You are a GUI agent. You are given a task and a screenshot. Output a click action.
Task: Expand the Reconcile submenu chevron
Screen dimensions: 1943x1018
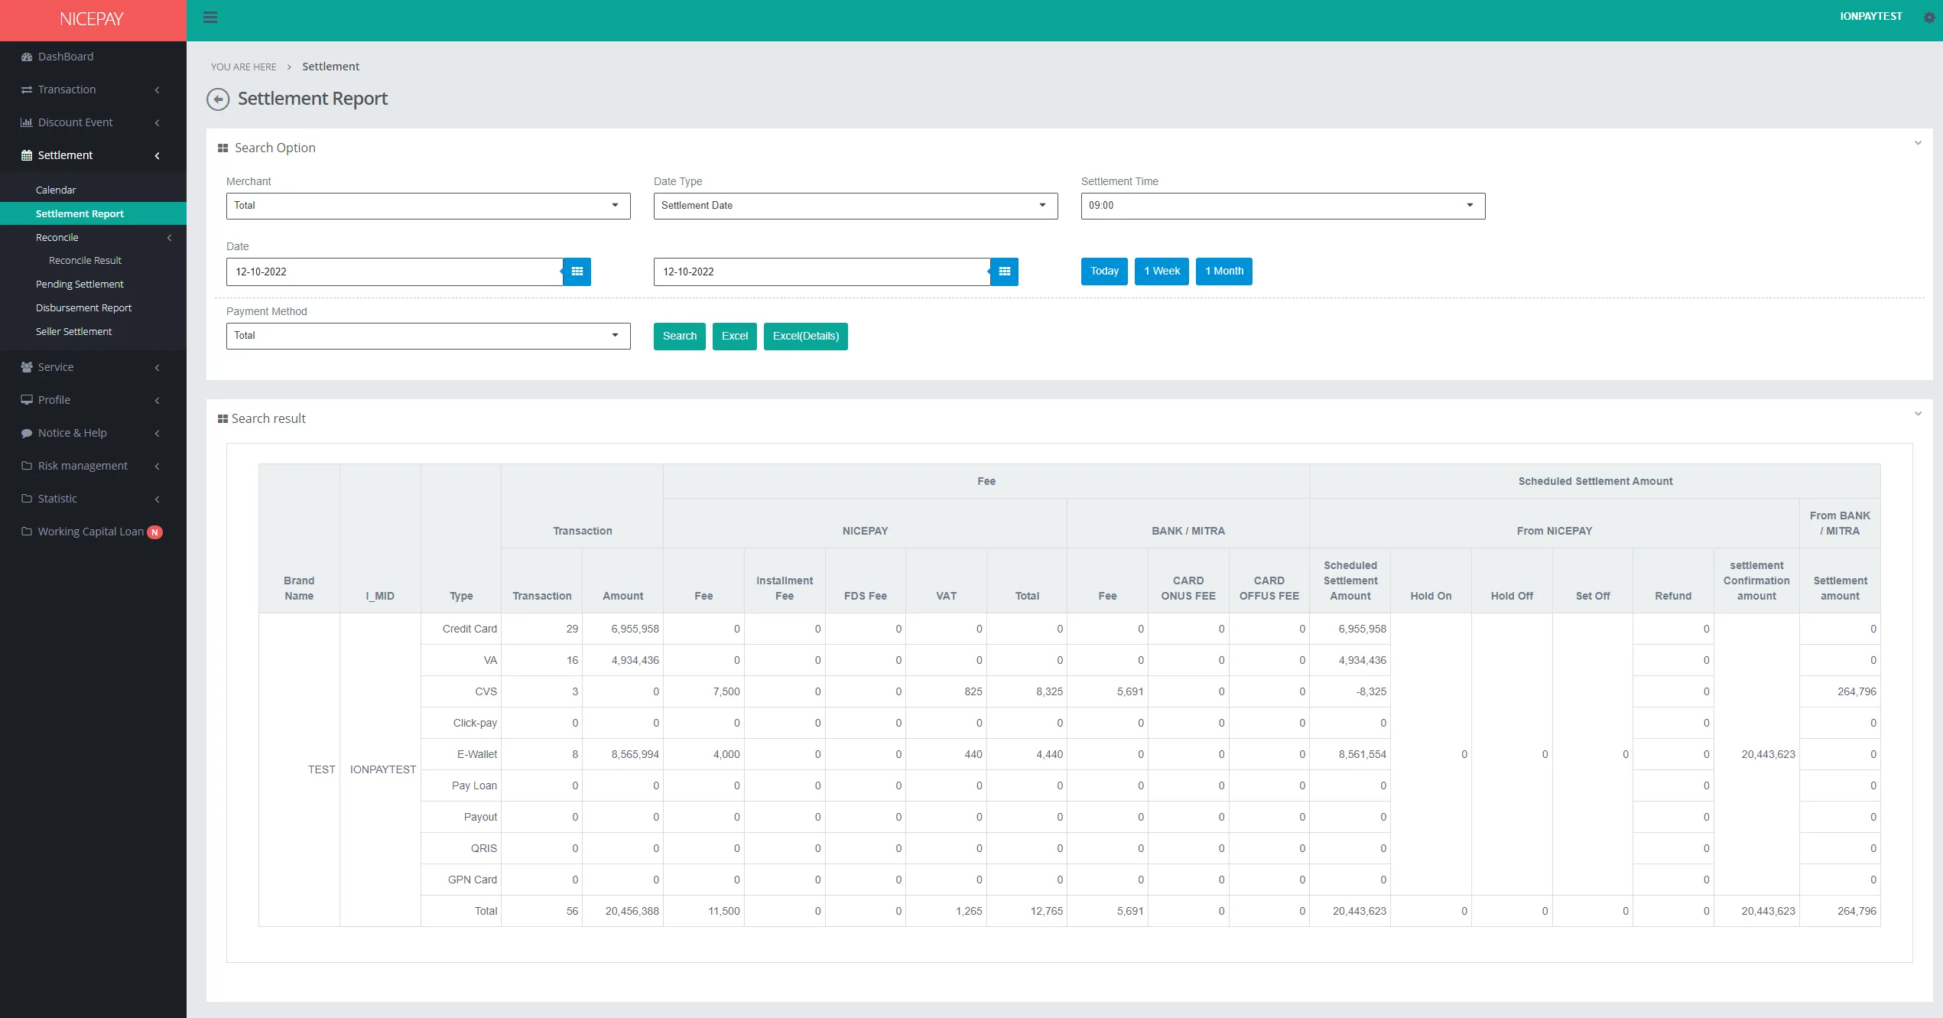[170, 238]
